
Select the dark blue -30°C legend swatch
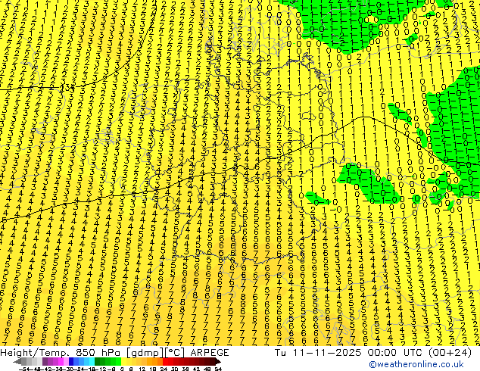[71, 361]
